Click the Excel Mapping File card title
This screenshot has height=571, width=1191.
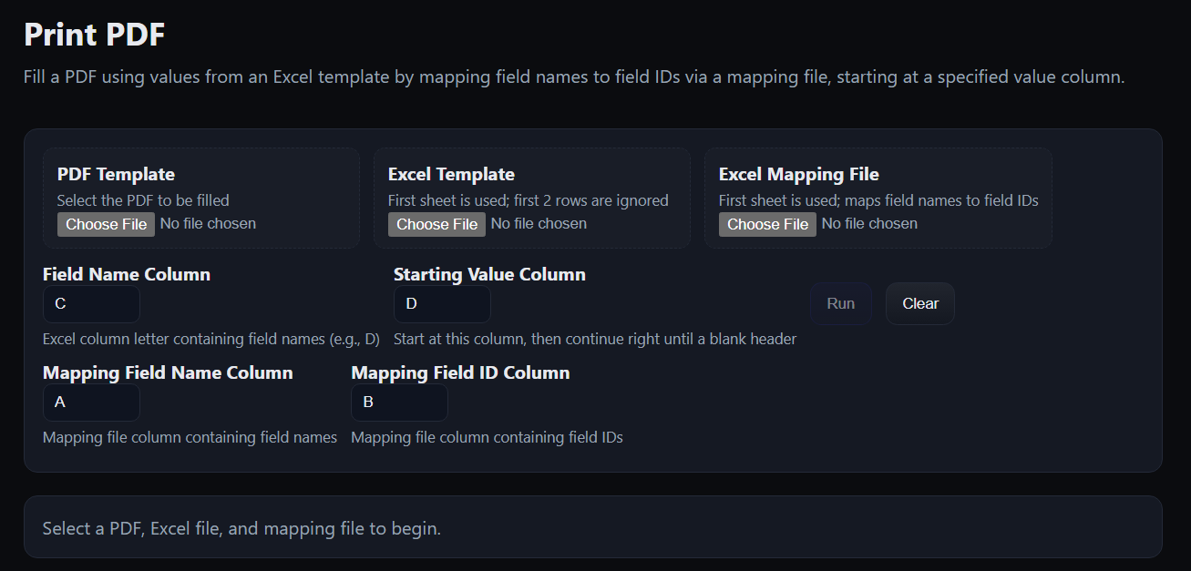tap(798, 174)
